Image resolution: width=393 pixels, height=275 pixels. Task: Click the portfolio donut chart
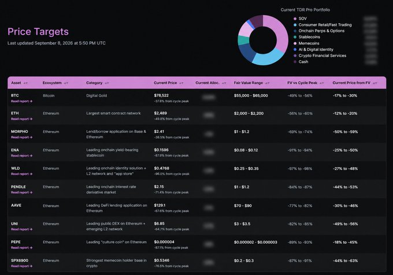pyautogui.click(x=263, y=40)
